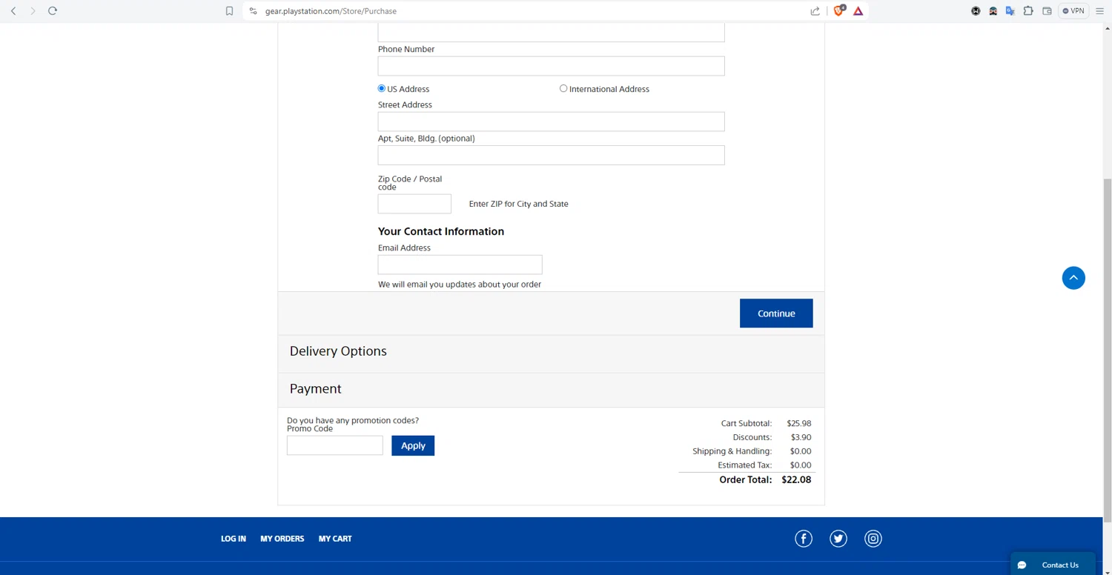Open Brave Shields lion icon
This screenshot has height=575, width=1112.
(x=839, y=10)
